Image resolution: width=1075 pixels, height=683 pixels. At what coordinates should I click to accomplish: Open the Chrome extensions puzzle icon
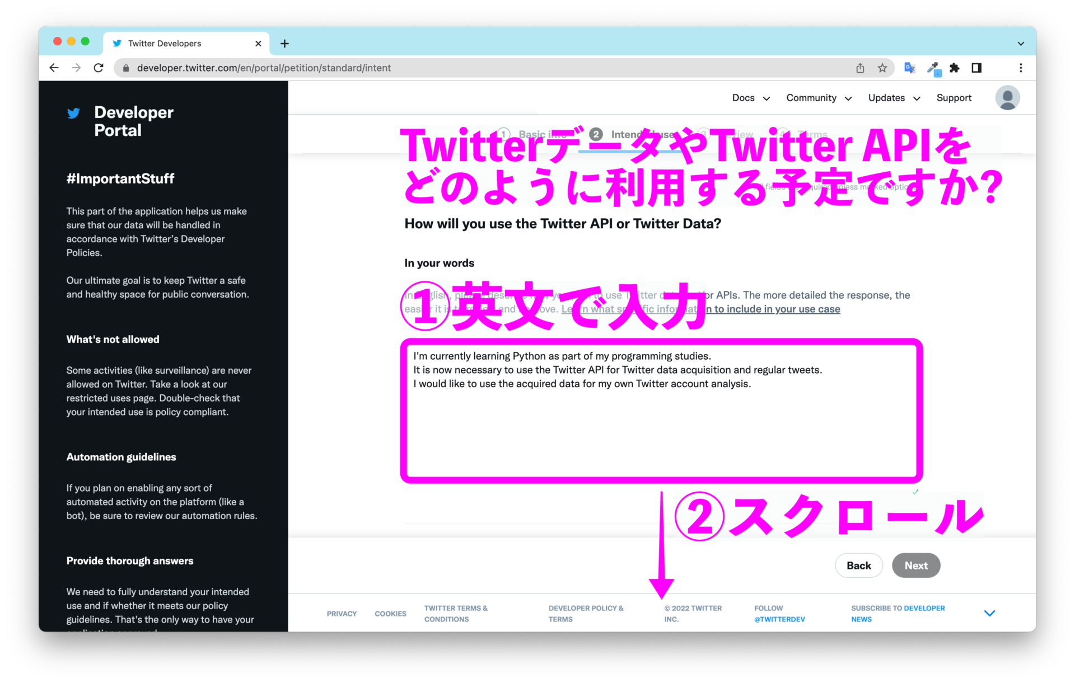[x=955, y=68]
